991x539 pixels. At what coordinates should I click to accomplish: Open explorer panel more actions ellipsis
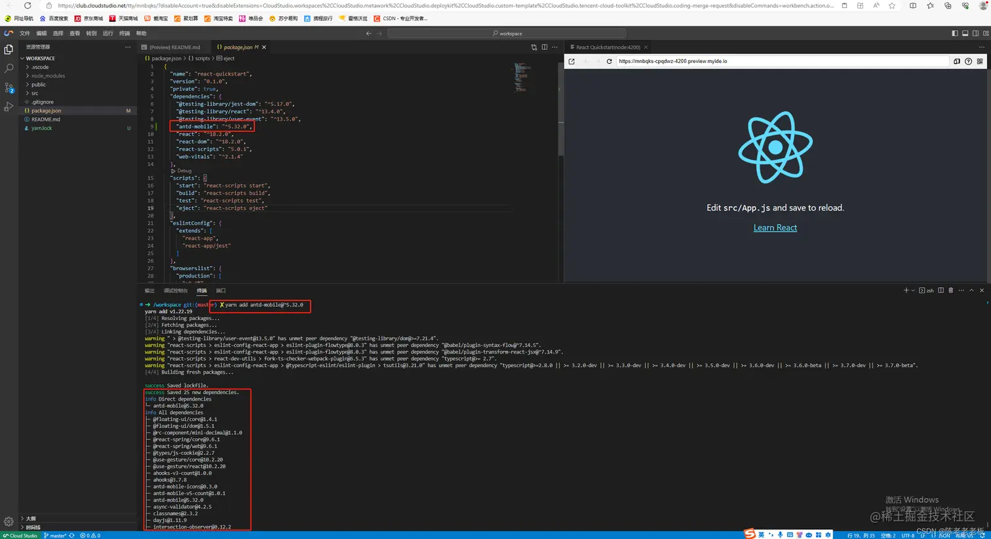tap(128, 47)
